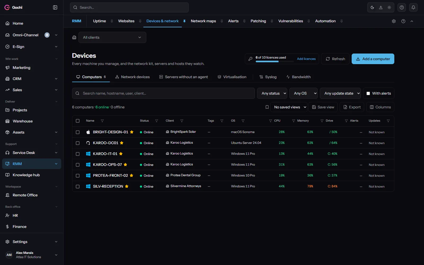424x265 pixels.
Task: Select BRIGHT-DESIGN-01 row checkbox
Action: coord(78,132)
